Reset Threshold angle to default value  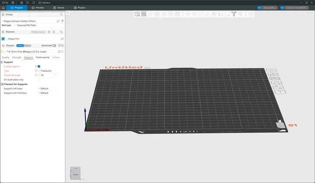tap(36, 75)
